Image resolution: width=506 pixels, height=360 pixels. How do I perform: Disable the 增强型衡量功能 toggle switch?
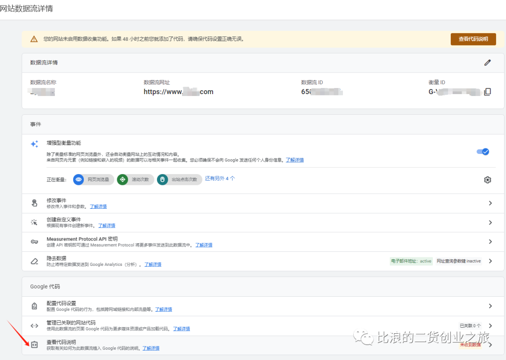[x=482, y=152]
